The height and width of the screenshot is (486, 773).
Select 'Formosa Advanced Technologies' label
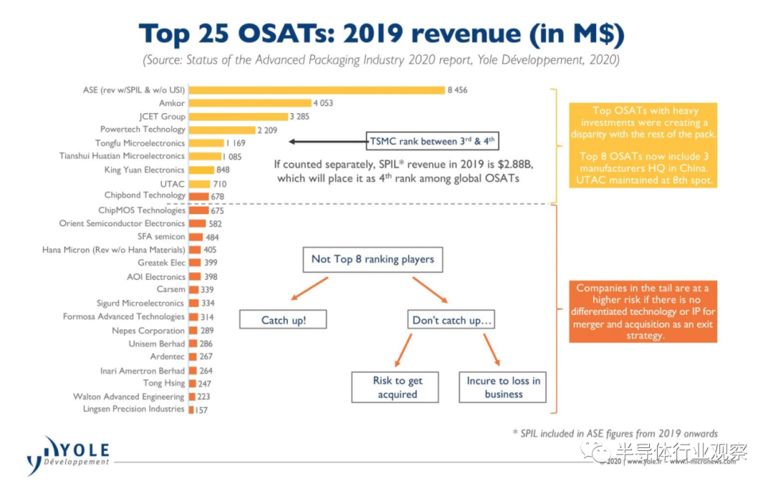point(124,316)
